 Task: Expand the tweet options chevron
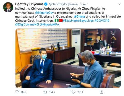pos(119,4)
